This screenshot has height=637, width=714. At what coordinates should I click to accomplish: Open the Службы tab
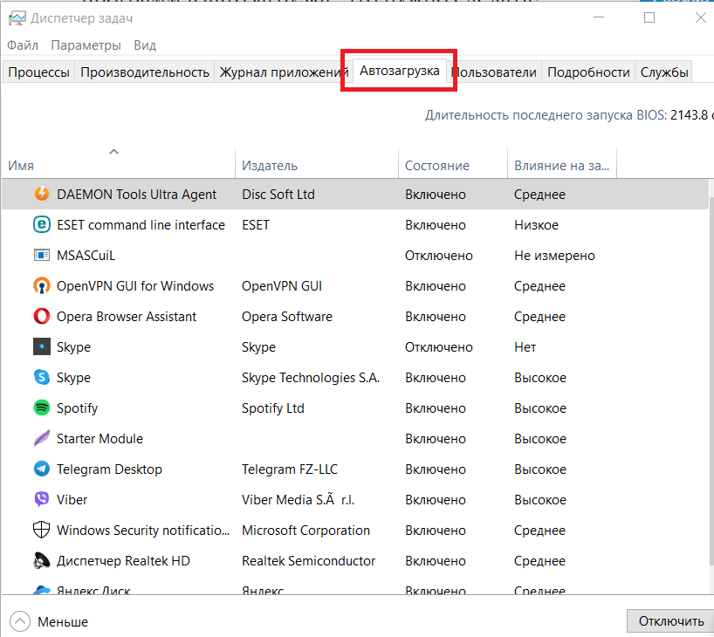pyautogui.click(x=664, y=72)
